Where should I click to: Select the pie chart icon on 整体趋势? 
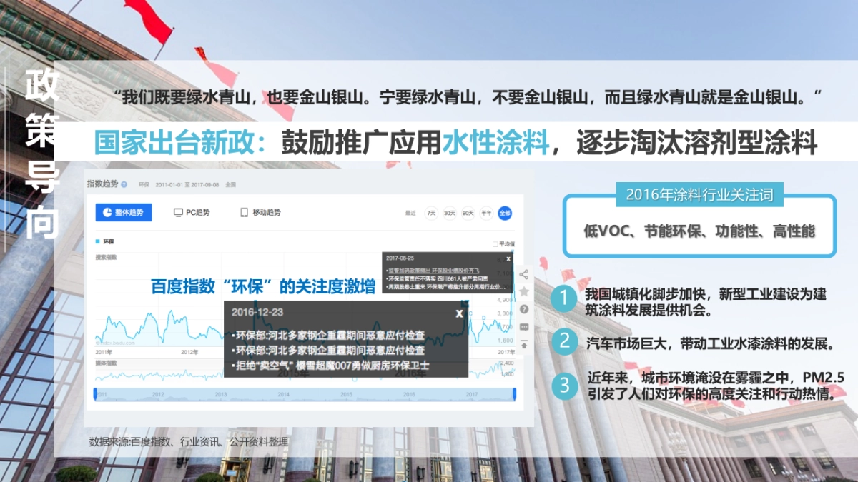[107, 212]
